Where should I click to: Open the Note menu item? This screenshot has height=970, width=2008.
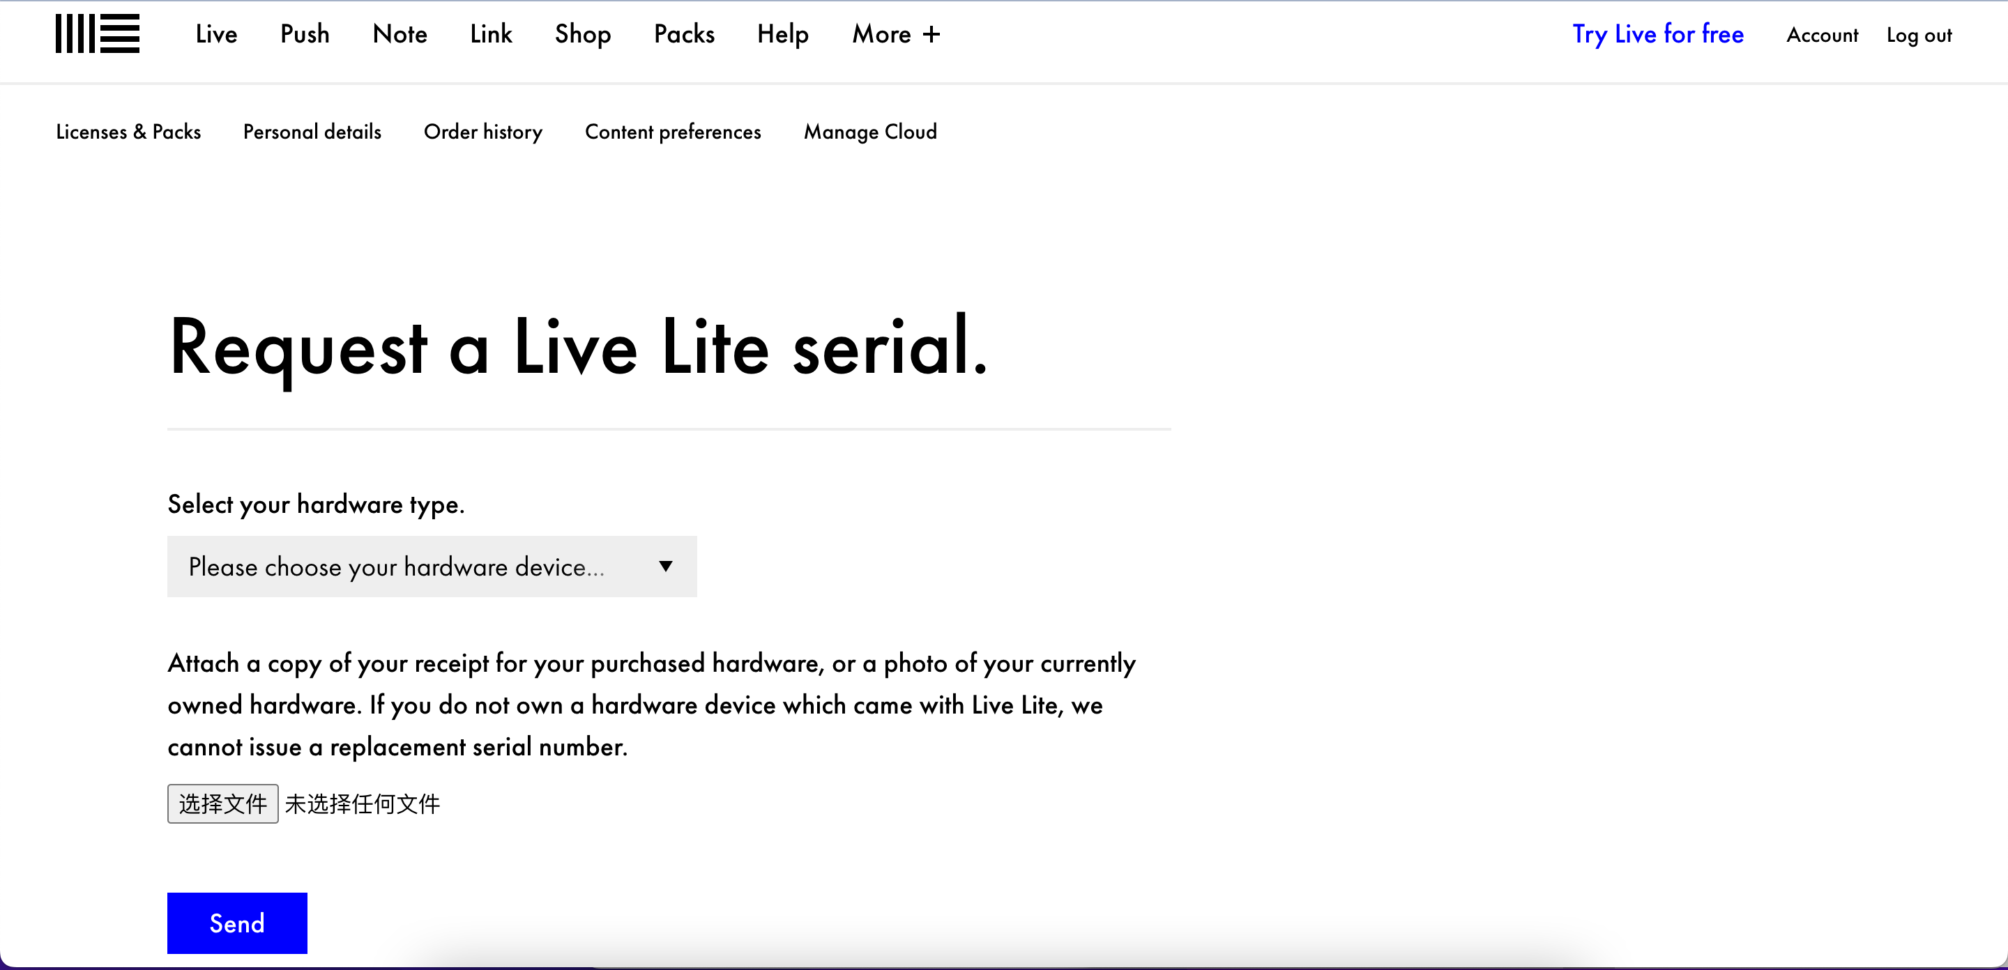[400, 34]
